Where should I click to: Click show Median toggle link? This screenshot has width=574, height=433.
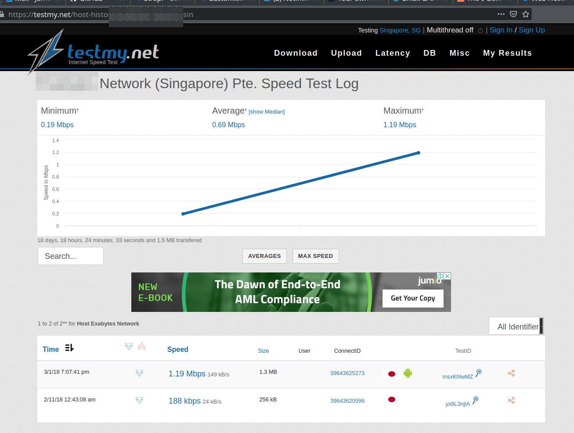point(267,112)
